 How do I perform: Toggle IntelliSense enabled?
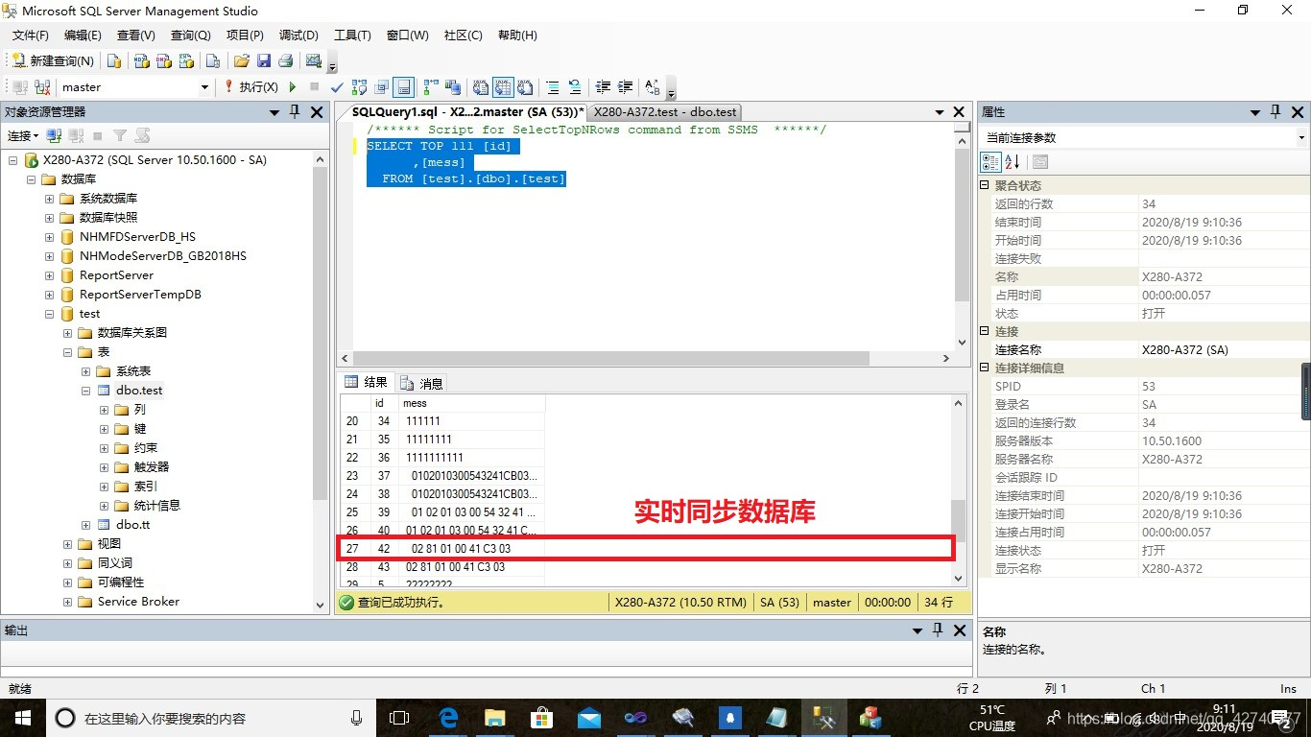404,87
